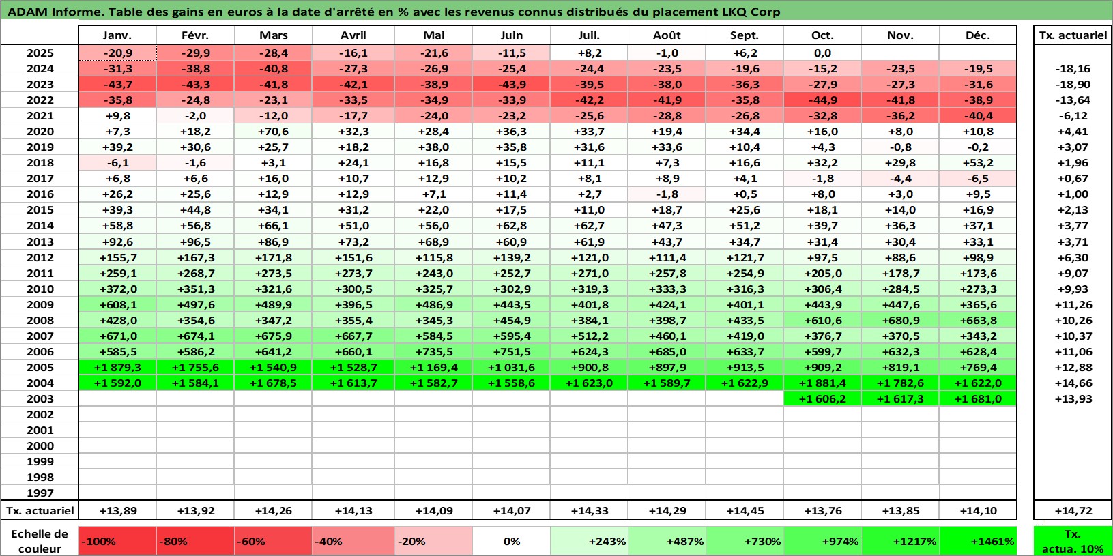Select the '+751,5' cell in row 2006
This screenshot has width=1113, height=556.
511,352
